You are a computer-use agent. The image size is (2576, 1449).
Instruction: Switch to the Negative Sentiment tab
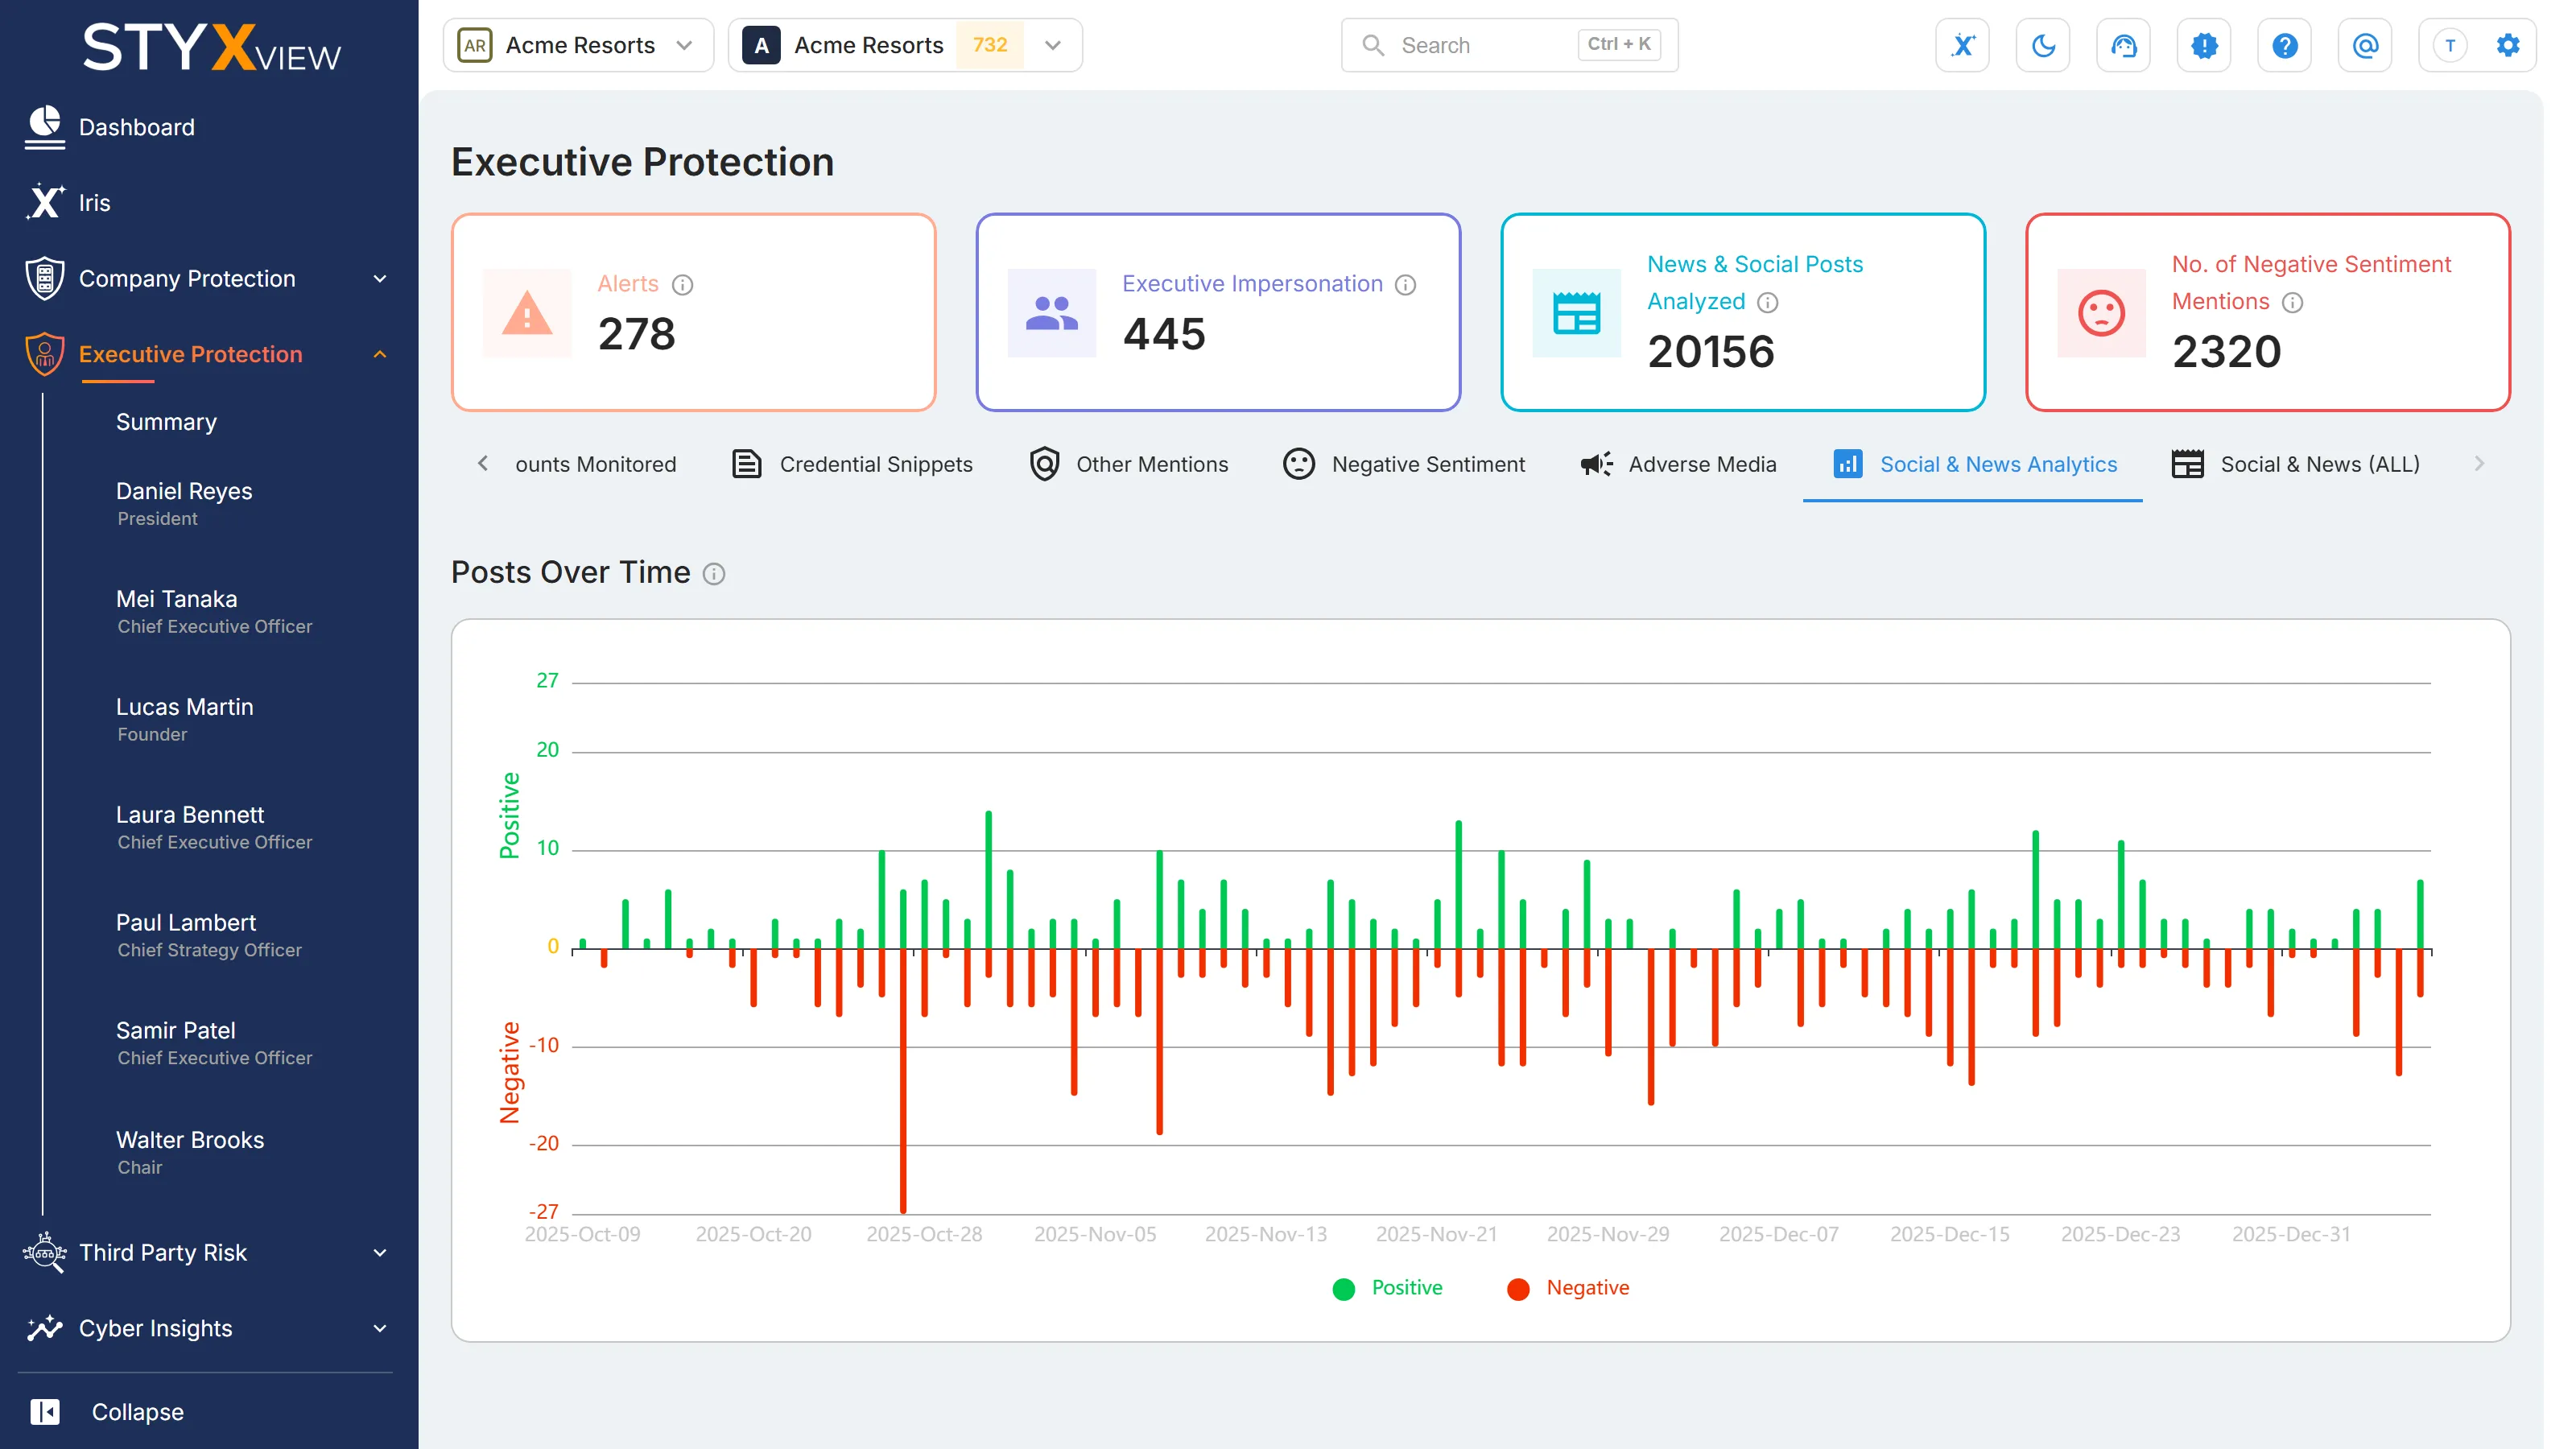pyautogui.click(x=1404, y=464)
